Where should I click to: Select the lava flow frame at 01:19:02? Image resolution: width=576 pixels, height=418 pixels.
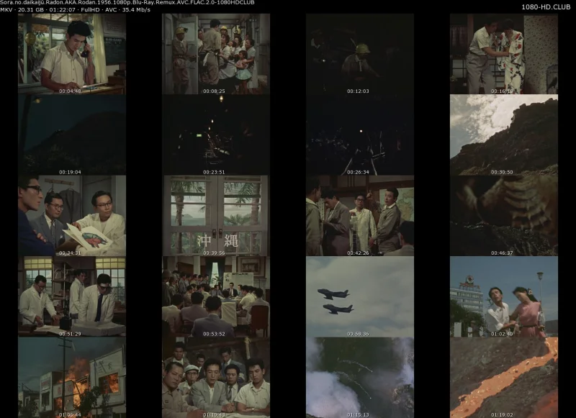click(x=504, y=378)
